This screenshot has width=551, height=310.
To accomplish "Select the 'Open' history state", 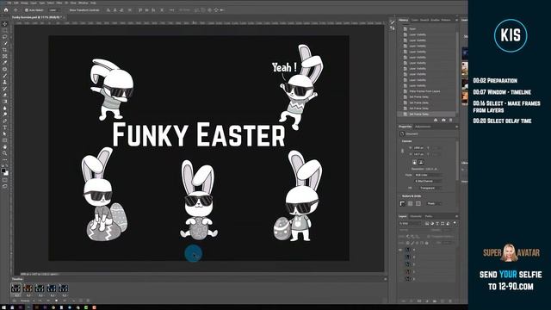I will [428, 28].
